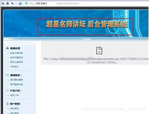
Task: Open the 修改密码 link
Action: pos(14,108)
